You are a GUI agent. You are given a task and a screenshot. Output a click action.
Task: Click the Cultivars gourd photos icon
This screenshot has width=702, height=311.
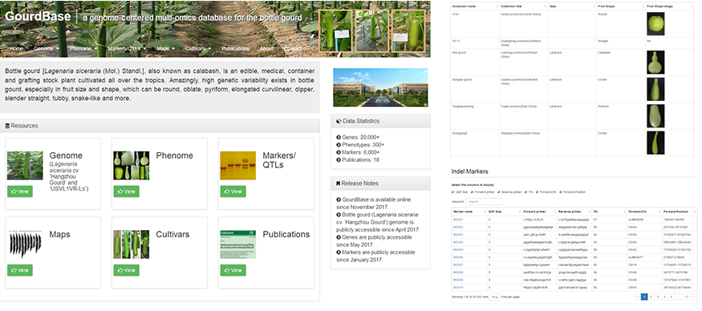point(132,244)
